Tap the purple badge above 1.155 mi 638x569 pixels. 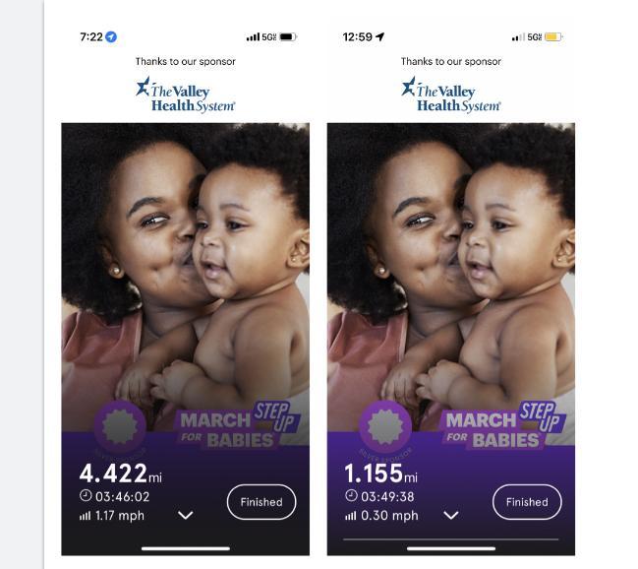pos(385,426)
